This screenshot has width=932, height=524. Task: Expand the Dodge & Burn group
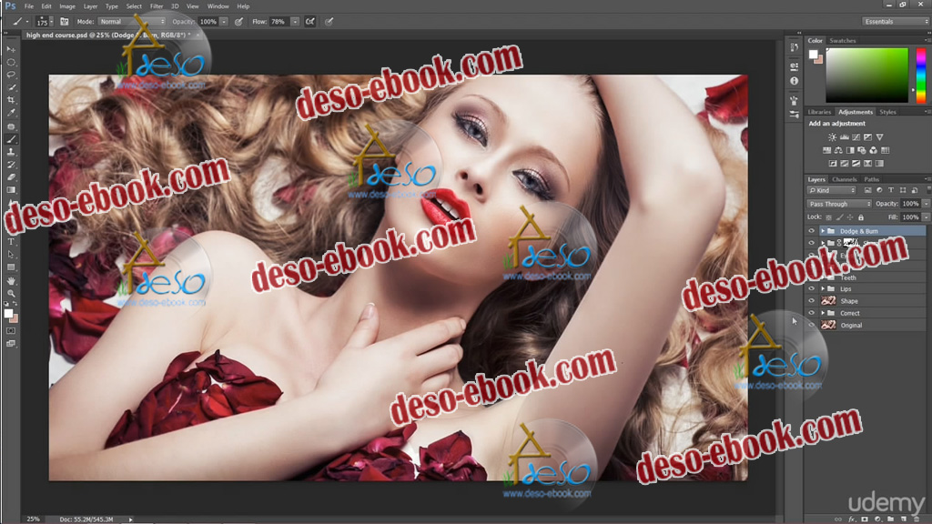coord(823,231)
